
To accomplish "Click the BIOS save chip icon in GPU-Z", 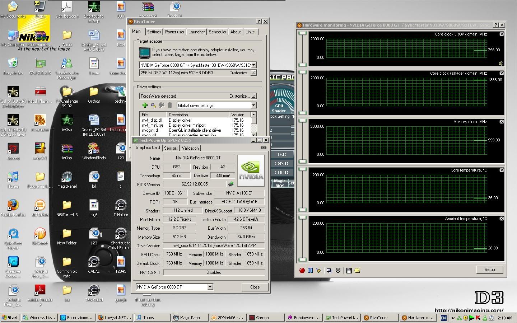I will 230,184.
